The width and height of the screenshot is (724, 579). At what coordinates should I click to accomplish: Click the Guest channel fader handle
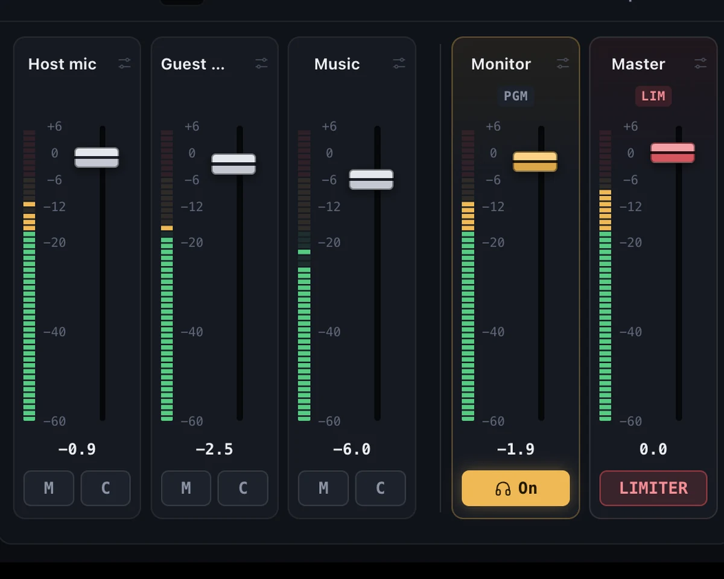233,164
